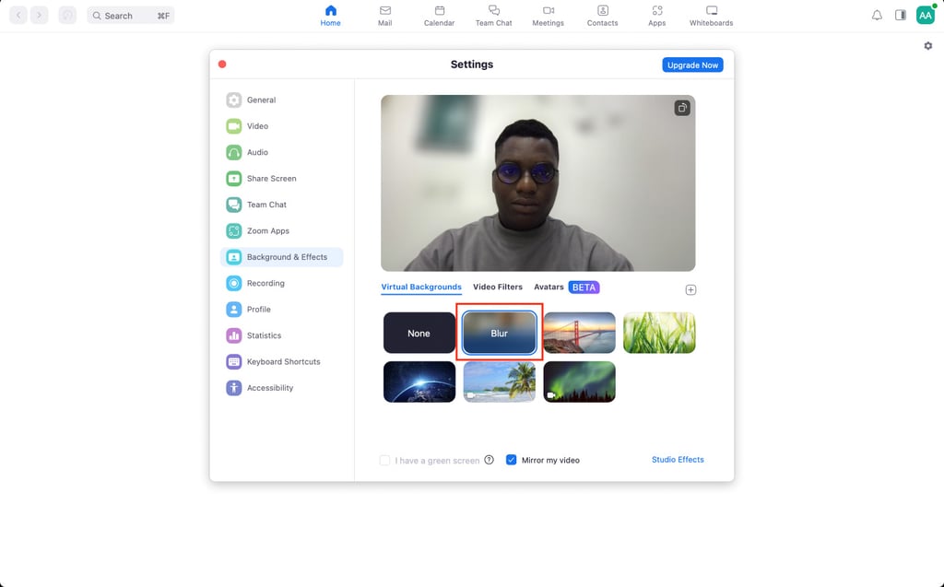Click the gear icon below the avatar
This screenshot has height=587, width=944.
927,46
